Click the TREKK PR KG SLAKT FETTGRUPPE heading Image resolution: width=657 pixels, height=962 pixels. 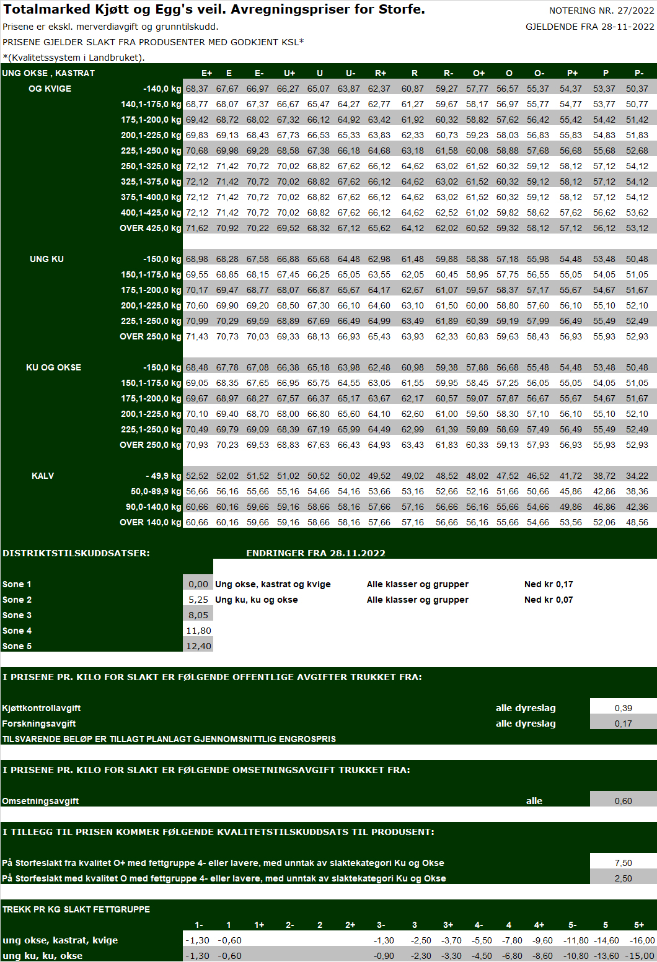click(76, 909)
